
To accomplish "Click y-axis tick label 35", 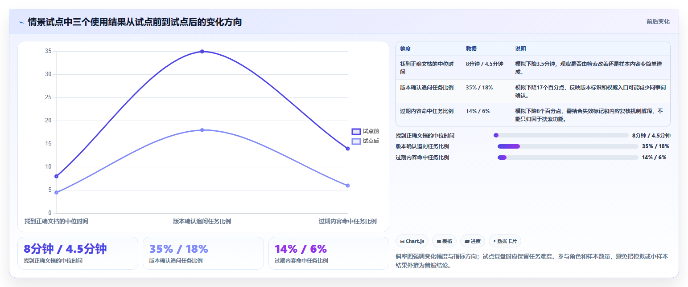I will [48, 51].
